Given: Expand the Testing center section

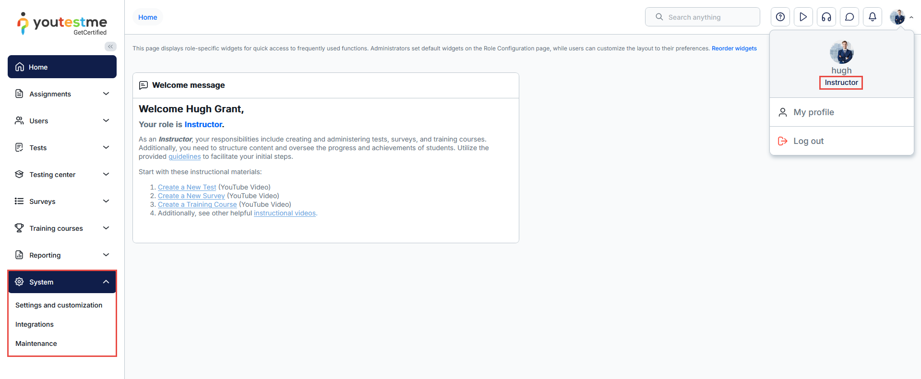Looking at the screenshot, I should tap(62, 175).
